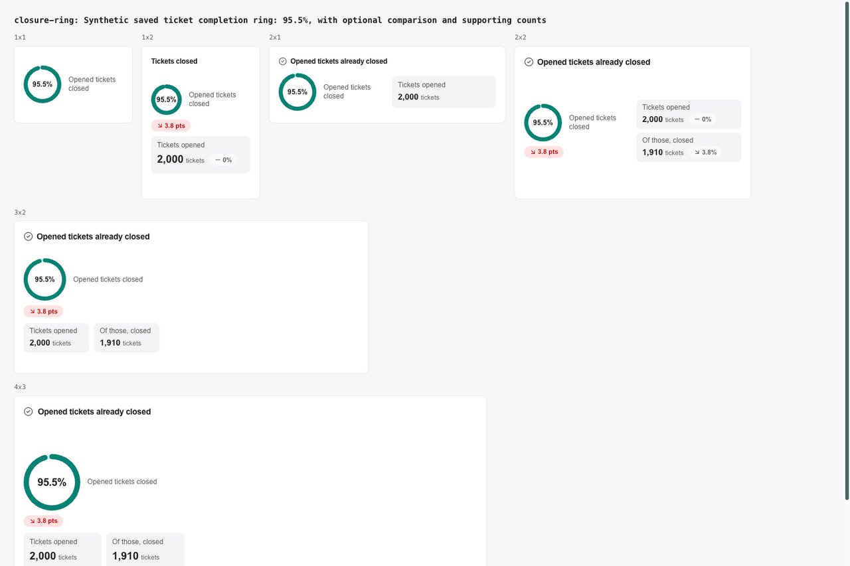Click the 'Tickets opened' tile in the 2x1 card
The width and height of the screenshot is (850, 566).
click(x=444, y=92)
